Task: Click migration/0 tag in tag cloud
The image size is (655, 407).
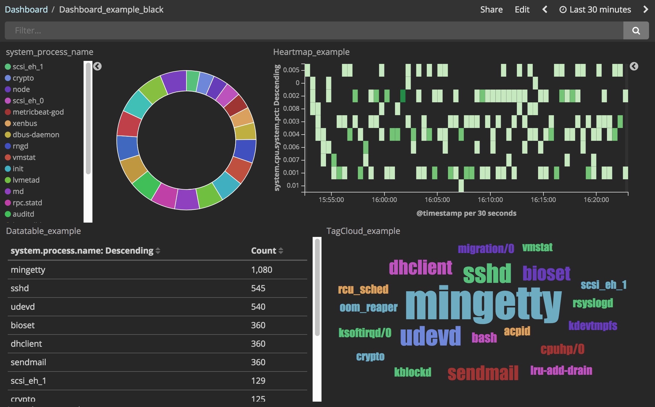Action: coord(486,248)
